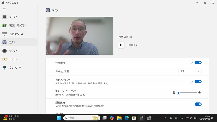Turn off 背景ぼかし toggle
The height and width of the screenshot is (122, 217).
pos(198,63)
